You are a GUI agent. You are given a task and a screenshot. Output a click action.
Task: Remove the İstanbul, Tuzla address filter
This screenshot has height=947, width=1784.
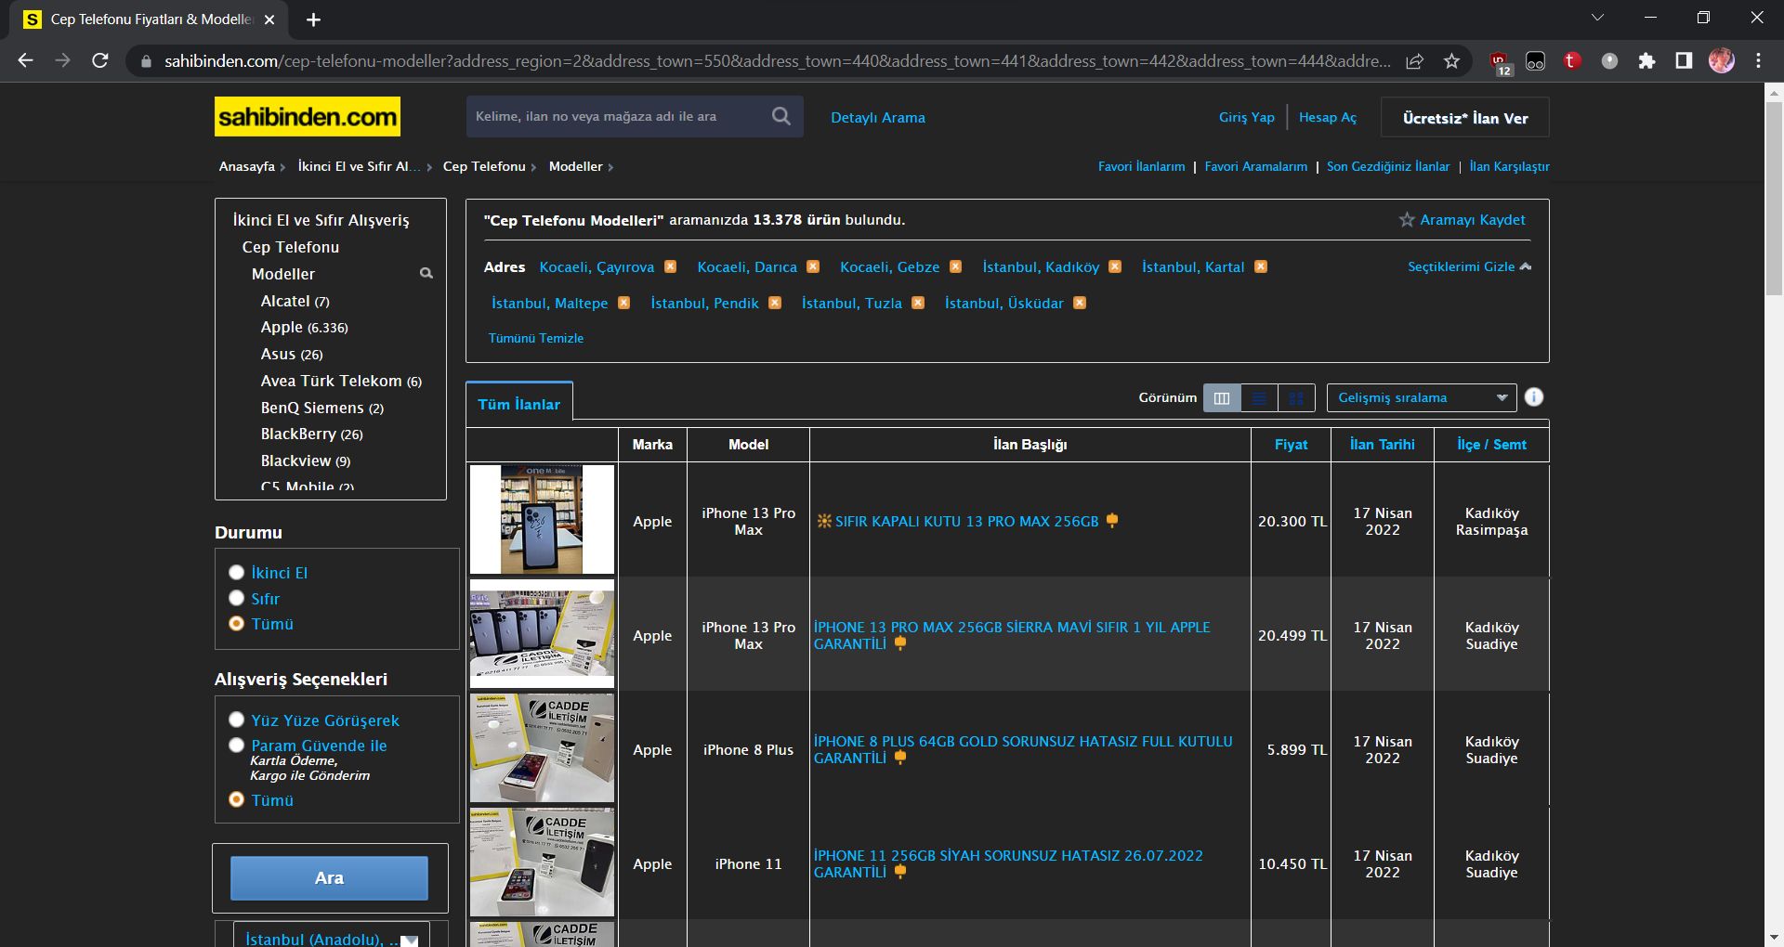point(918,303)
